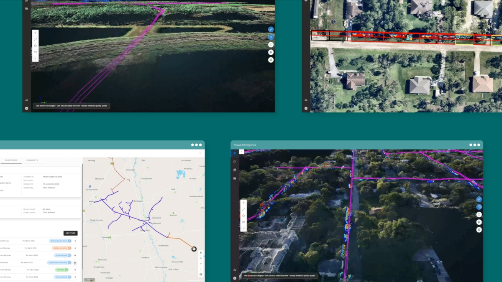The width and height of the screenshot is (502, 282).
Task: Toggle fullscreen mode on the map view
Action: click(x=201, y=274)
